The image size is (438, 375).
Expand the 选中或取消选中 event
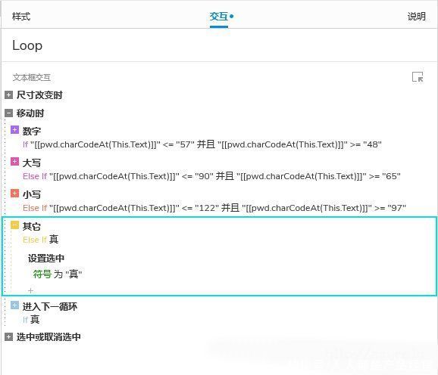coord(8,337)
